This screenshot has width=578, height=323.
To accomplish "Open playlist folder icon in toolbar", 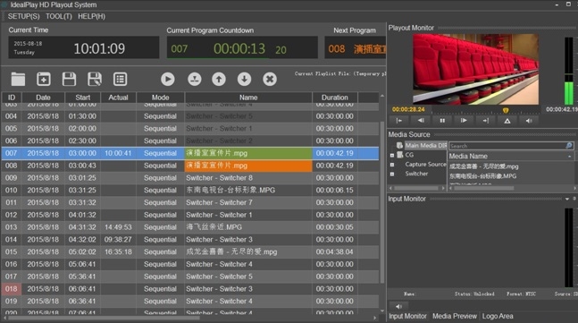I will 18,79.
